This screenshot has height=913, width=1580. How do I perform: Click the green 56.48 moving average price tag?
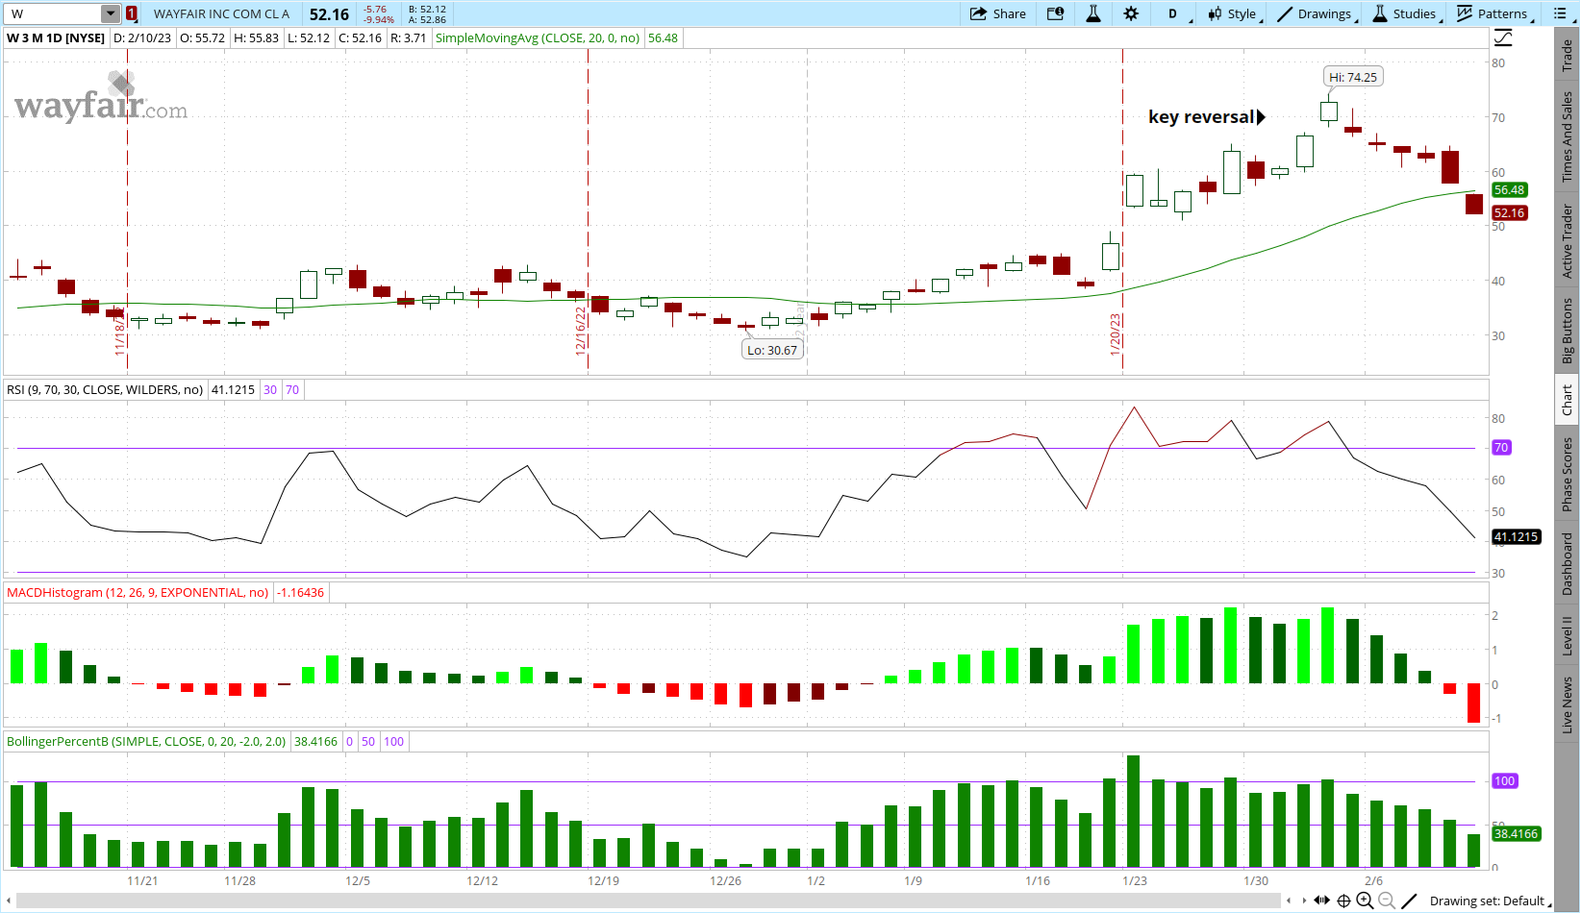pos(1509,189)
